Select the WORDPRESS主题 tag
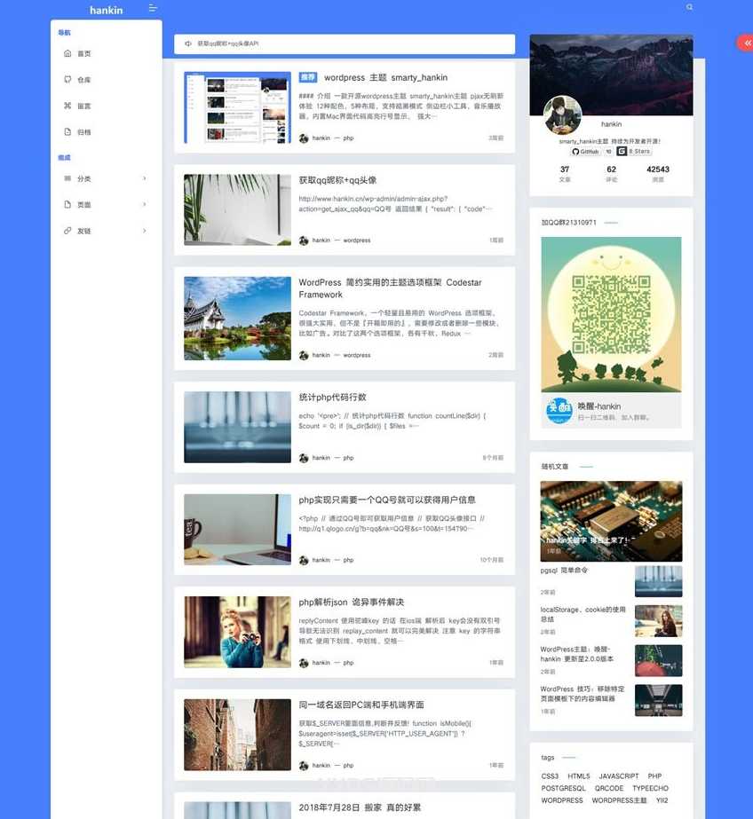 pos(619,800)
